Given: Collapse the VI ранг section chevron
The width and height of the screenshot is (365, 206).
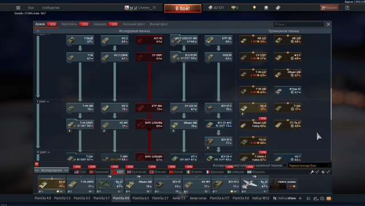Looking at the screenshot, I should (49, 152).
